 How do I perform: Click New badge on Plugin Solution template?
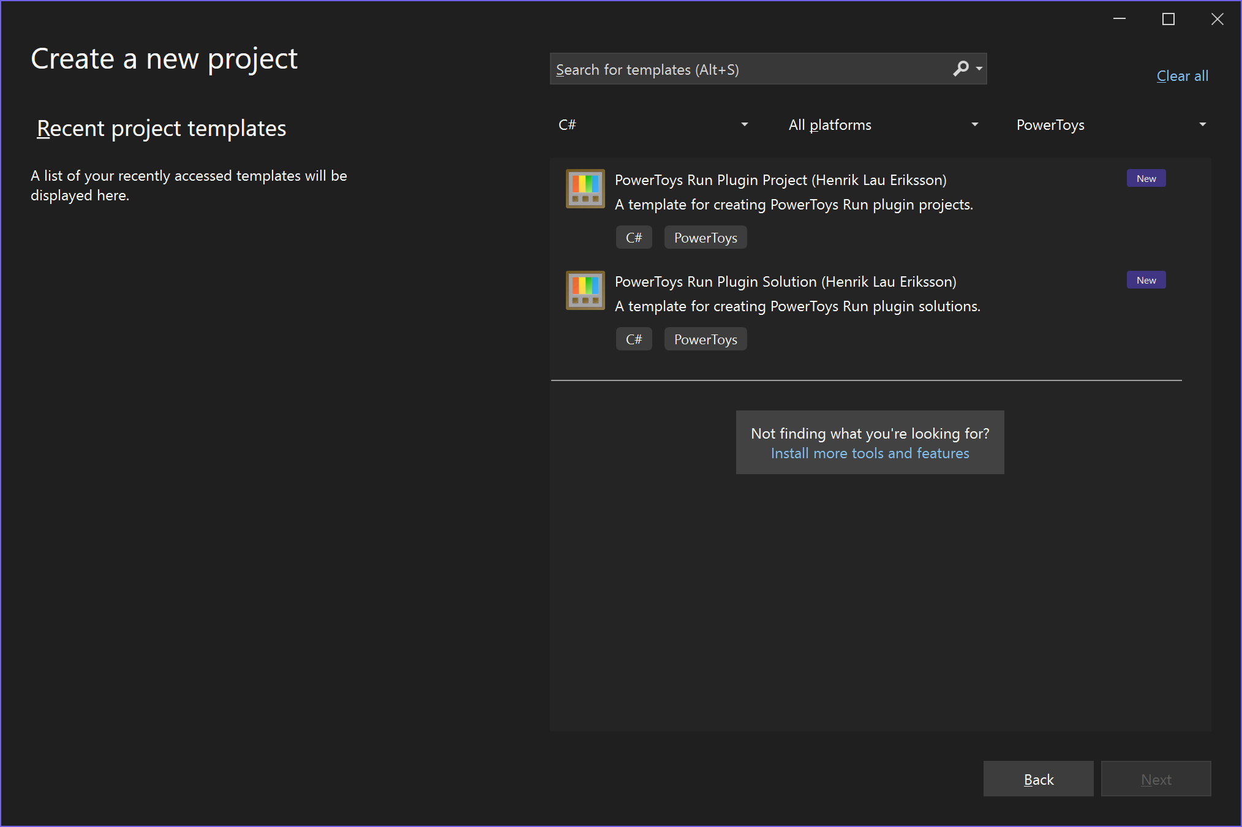click(1146, 281)
